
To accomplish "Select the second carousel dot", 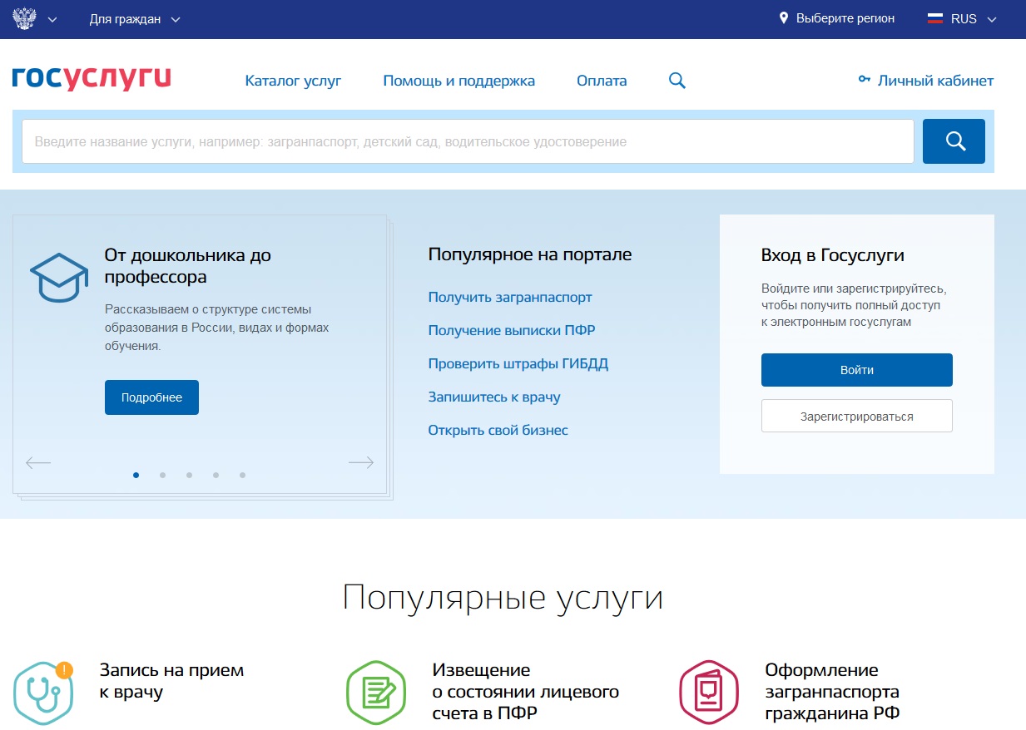I will click(162, 475).
